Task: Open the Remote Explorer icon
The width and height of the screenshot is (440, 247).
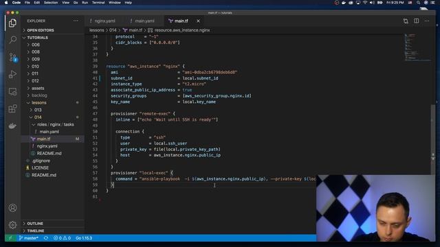Action: pos(12,91)
